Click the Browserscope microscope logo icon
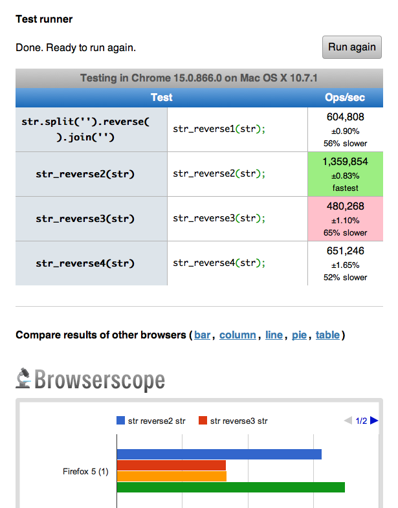Screen dimensions: 398x508 click(23, 378)
